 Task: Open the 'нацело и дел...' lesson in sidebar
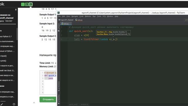tap(7, 66)
